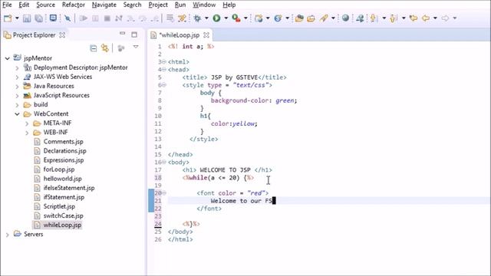
Task: Click Collapse All in Project Explorer
Action: pos(94,48)
